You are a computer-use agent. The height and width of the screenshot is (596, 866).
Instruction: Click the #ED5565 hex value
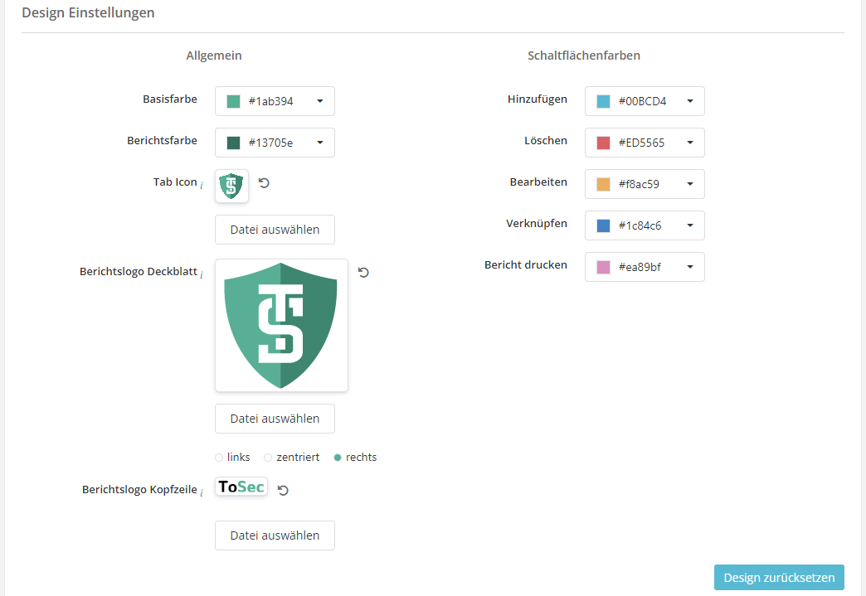pos(641,143)
